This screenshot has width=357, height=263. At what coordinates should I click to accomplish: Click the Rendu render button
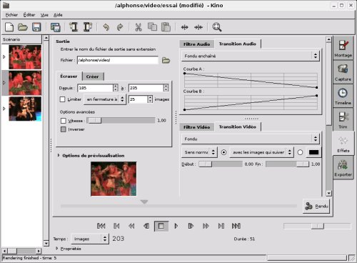point(316,206)
